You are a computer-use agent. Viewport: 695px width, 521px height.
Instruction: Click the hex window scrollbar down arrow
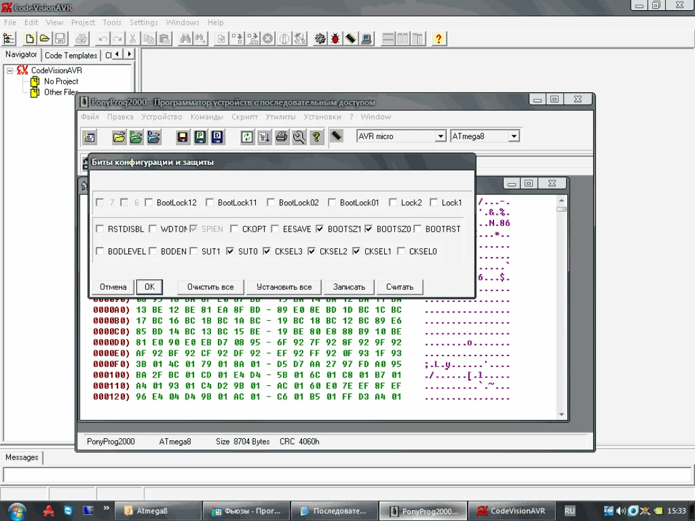click(x=562, y=414)
